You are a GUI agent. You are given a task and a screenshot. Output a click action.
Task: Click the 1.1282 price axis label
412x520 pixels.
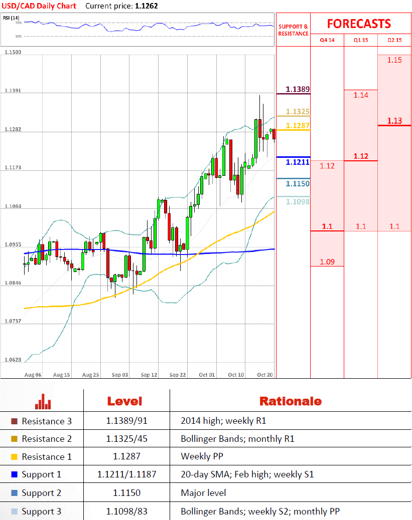[x=13, y=129]
